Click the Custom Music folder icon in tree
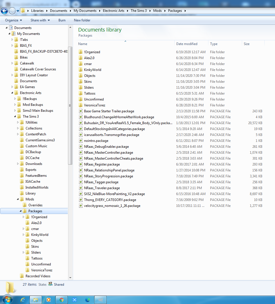 (22, 146)
